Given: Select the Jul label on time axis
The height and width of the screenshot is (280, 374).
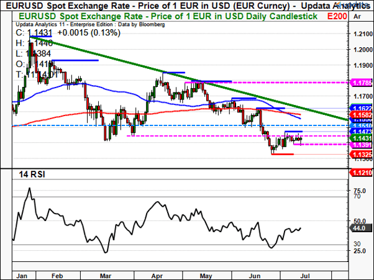Looking at the screenshot, I should click(x=305, y=276).
